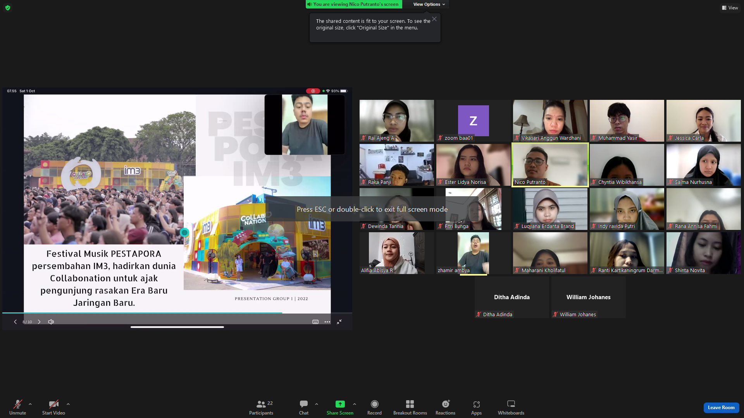Open Whiteboards
Viewport: 744px width, 418px height.
point(511,407)
